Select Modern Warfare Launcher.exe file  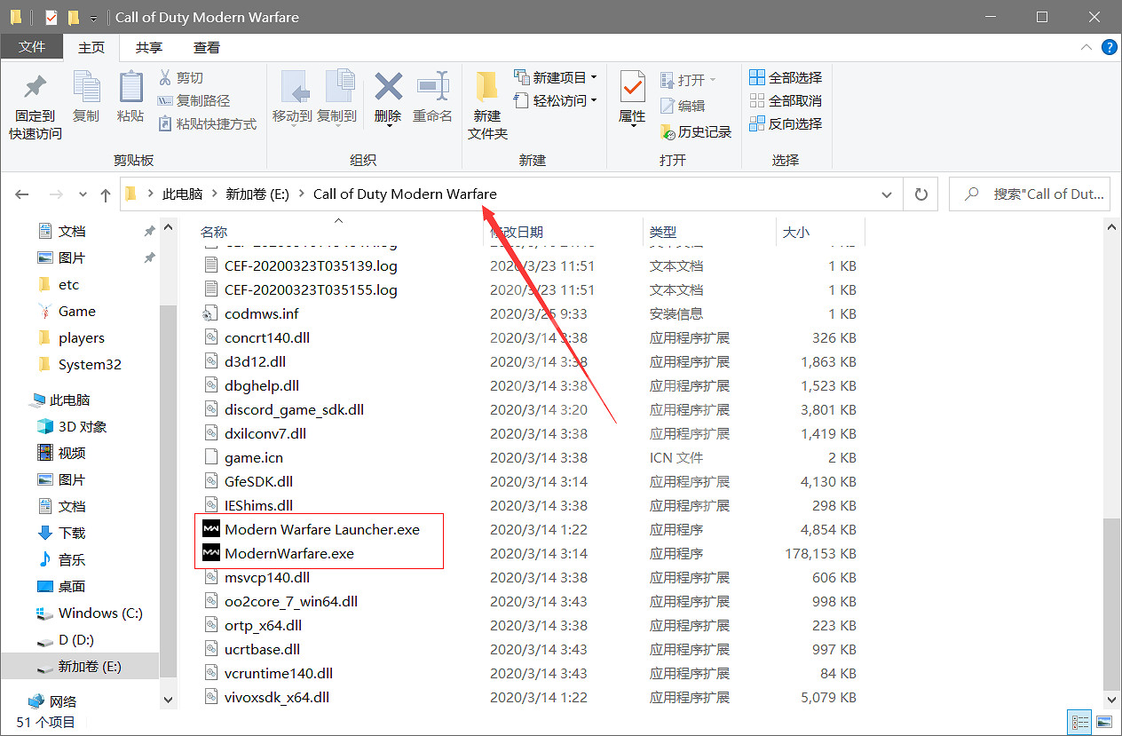[x=321, y=529]
